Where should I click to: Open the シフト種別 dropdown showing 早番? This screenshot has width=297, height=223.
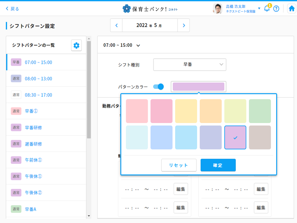pyautogui.click(x=190, y=65)
